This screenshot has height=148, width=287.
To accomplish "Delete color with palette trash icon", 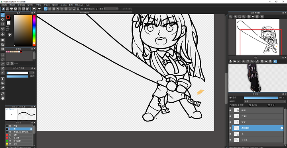I will click(12, 63).
